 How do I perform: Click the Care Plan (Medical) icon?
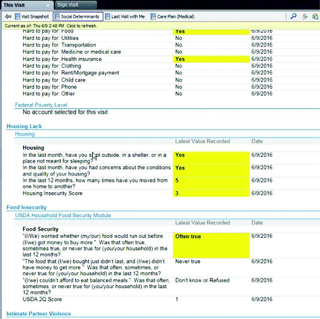click(x=153, y=16)
